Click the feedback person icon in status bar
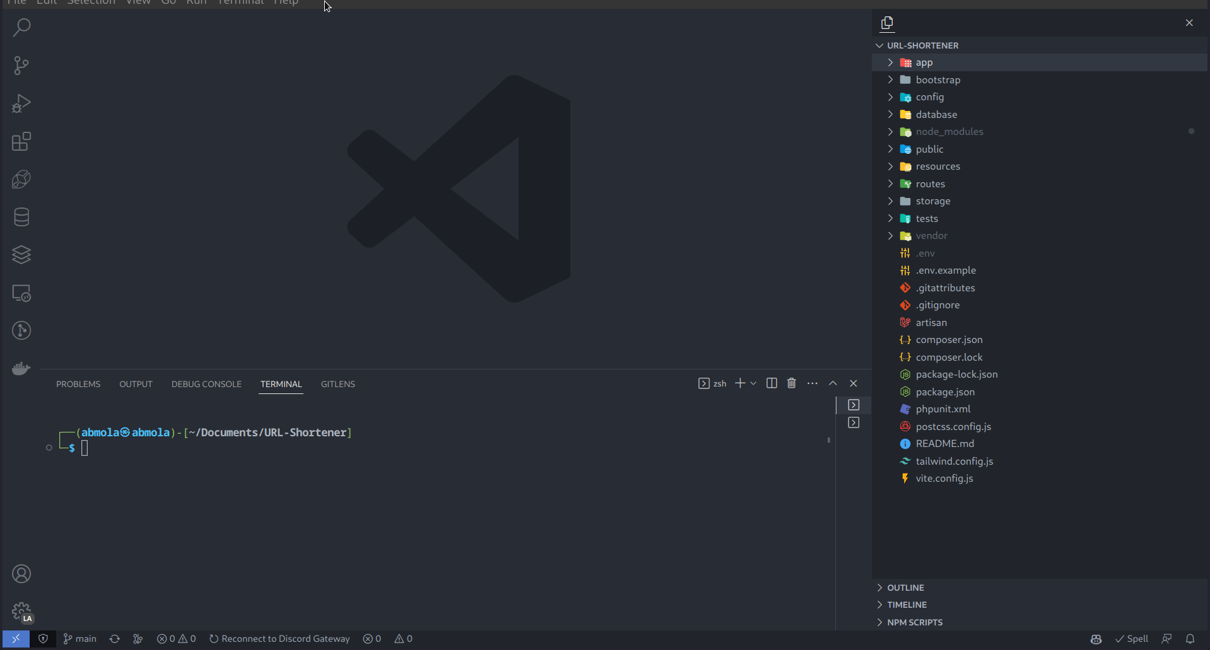Screen dimensions: 1210x650 (x=1166, y=639)
